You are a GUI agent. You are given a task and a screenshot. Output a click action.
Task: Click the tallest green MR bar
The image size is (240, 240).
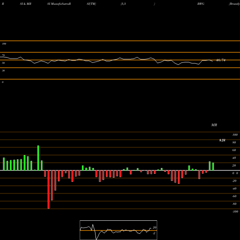pyautogui.click(x=38, y=158)
